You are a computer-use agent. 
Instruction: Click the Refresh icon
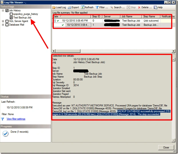[82, 7]
